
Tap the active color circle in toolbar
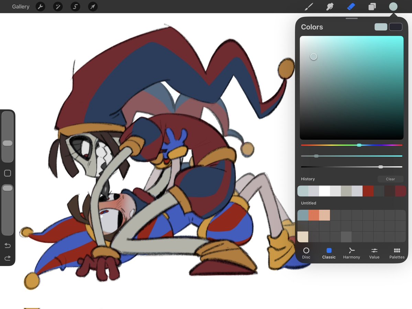coord(393,7)
